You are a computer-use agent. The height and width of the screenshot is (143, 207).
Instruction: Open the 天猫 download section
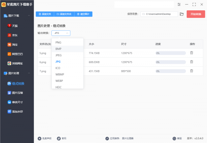click(x=13, y=26)
